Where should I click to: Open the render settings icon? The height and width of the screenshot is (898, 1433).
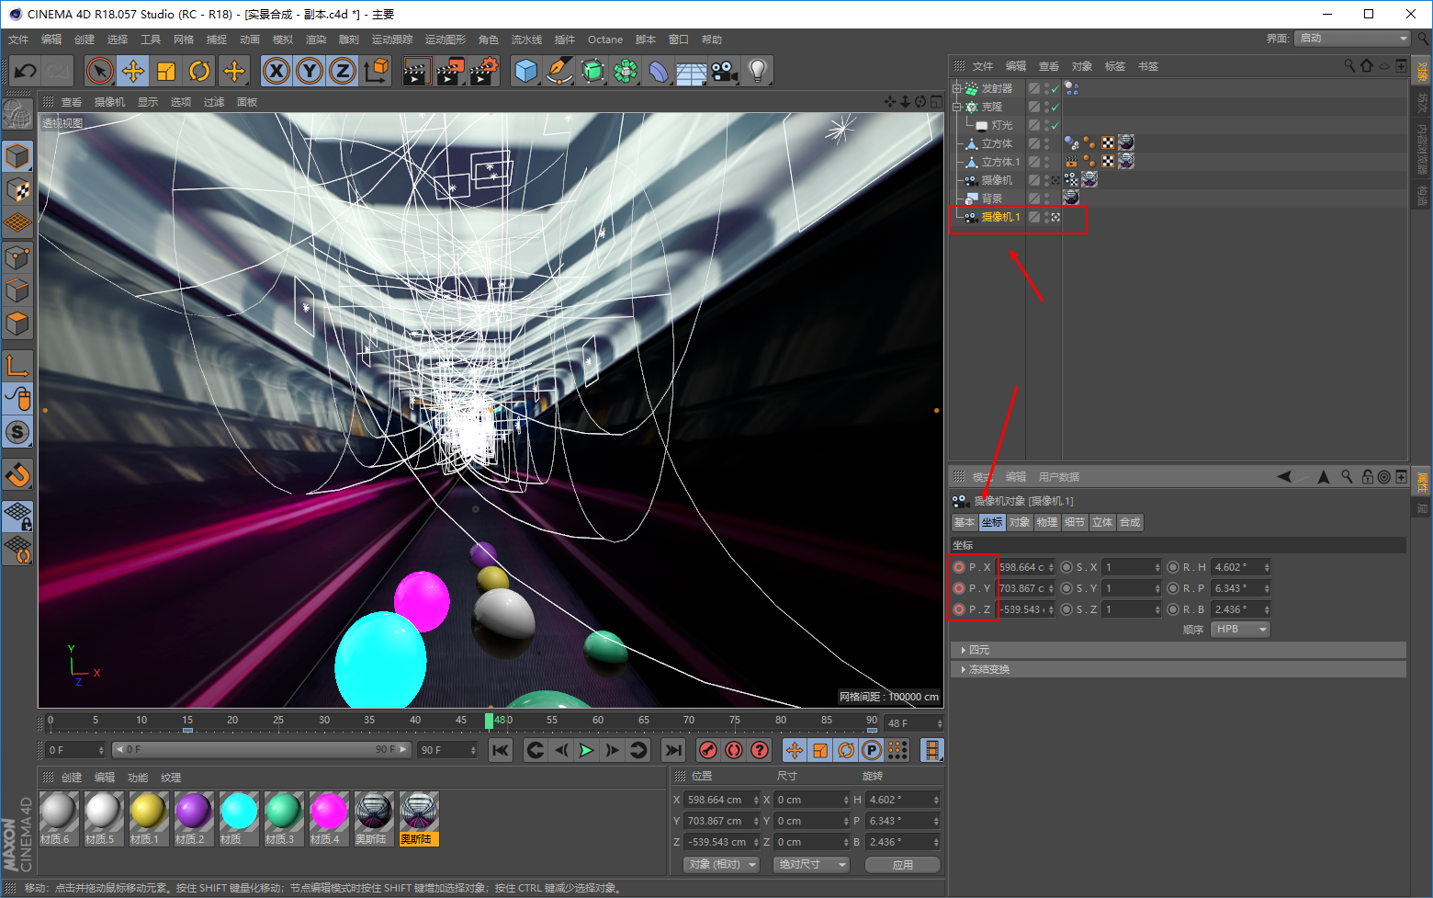click(x=483, y=71)
